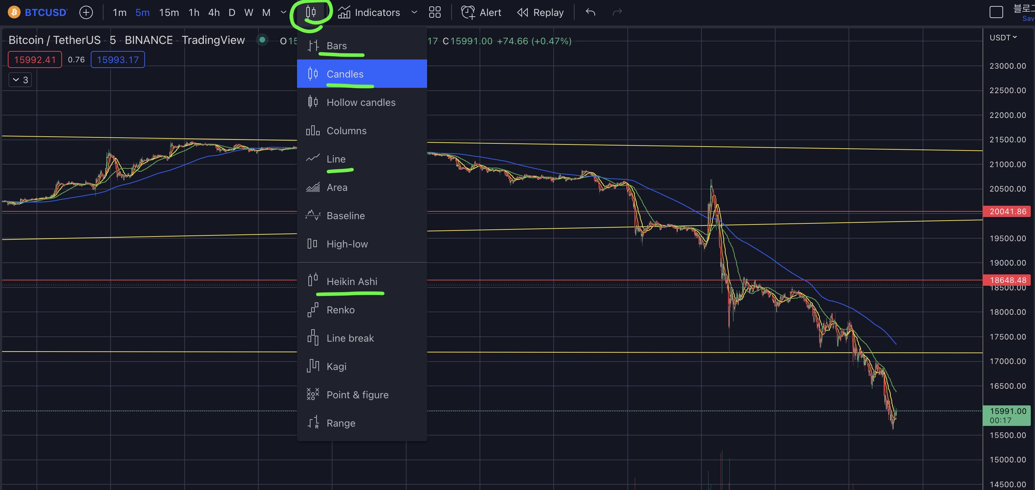
Task: Choose Hollow candles from menu
Action: click(x=360, y=102)
